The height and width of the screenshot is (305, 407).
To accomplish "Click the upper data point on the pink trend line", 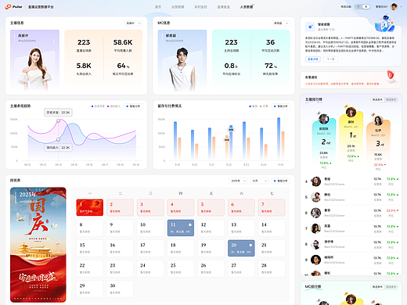I will coord(59,120).
